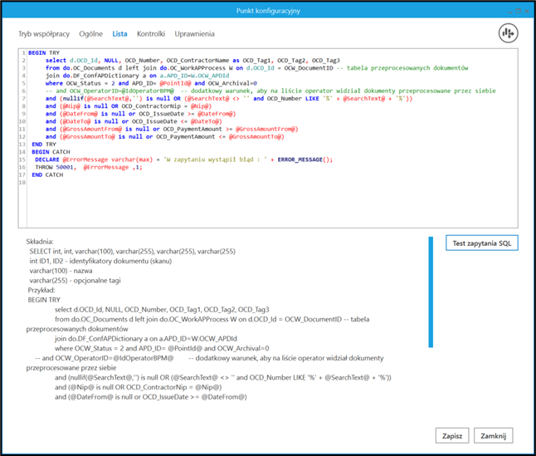
Task: Click line number 9 in editor gutter
Action: click(23, 114)
